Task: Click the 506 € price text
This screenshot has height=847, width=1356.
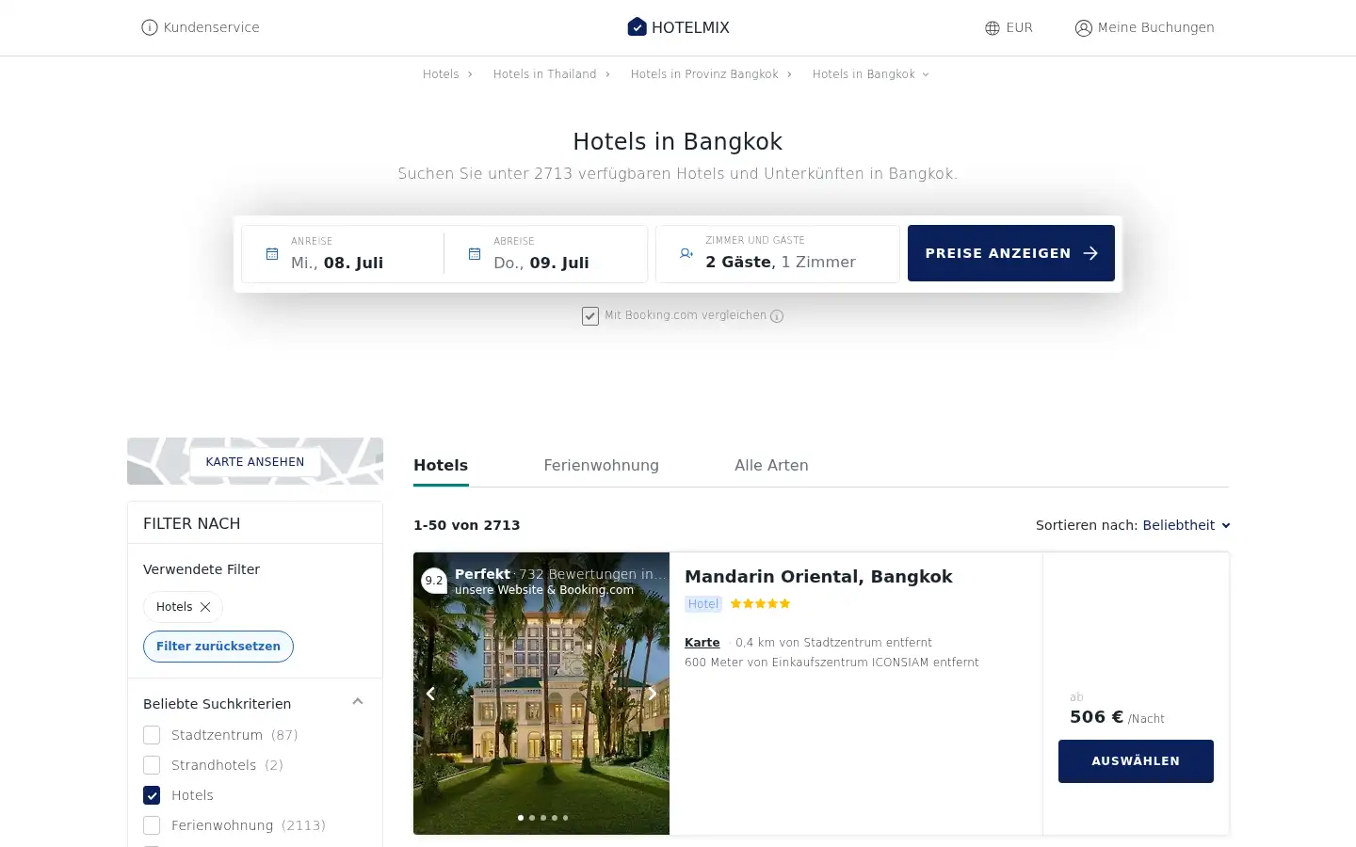Action: (x=1096, y=717)
